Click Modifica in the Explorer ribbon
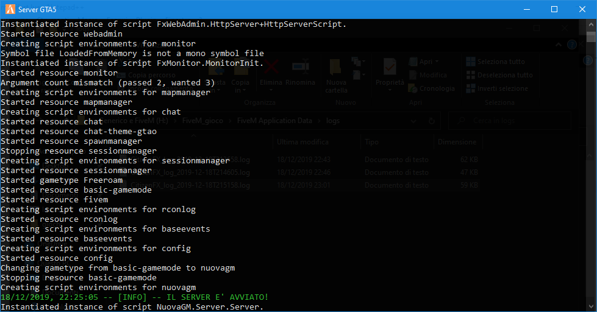The image size is (597, 312). tap(428, 75)
